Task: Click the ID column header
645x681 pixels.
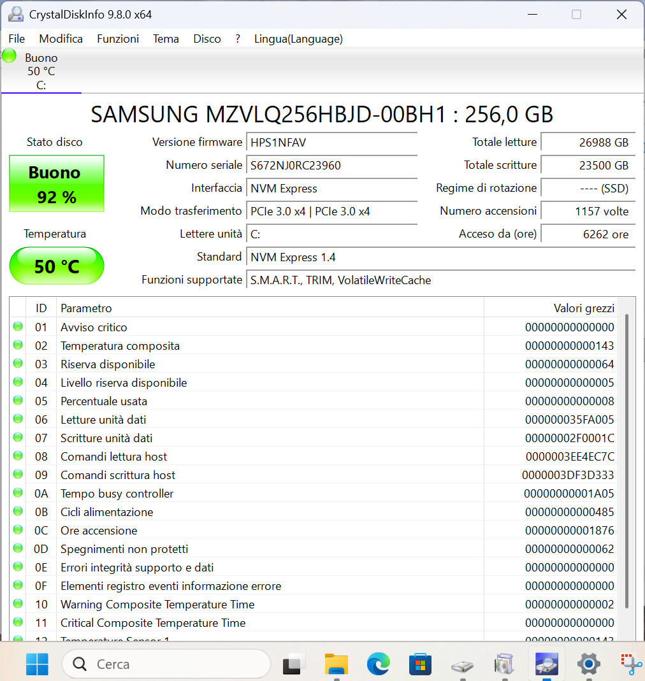Action: coord(41,308)
